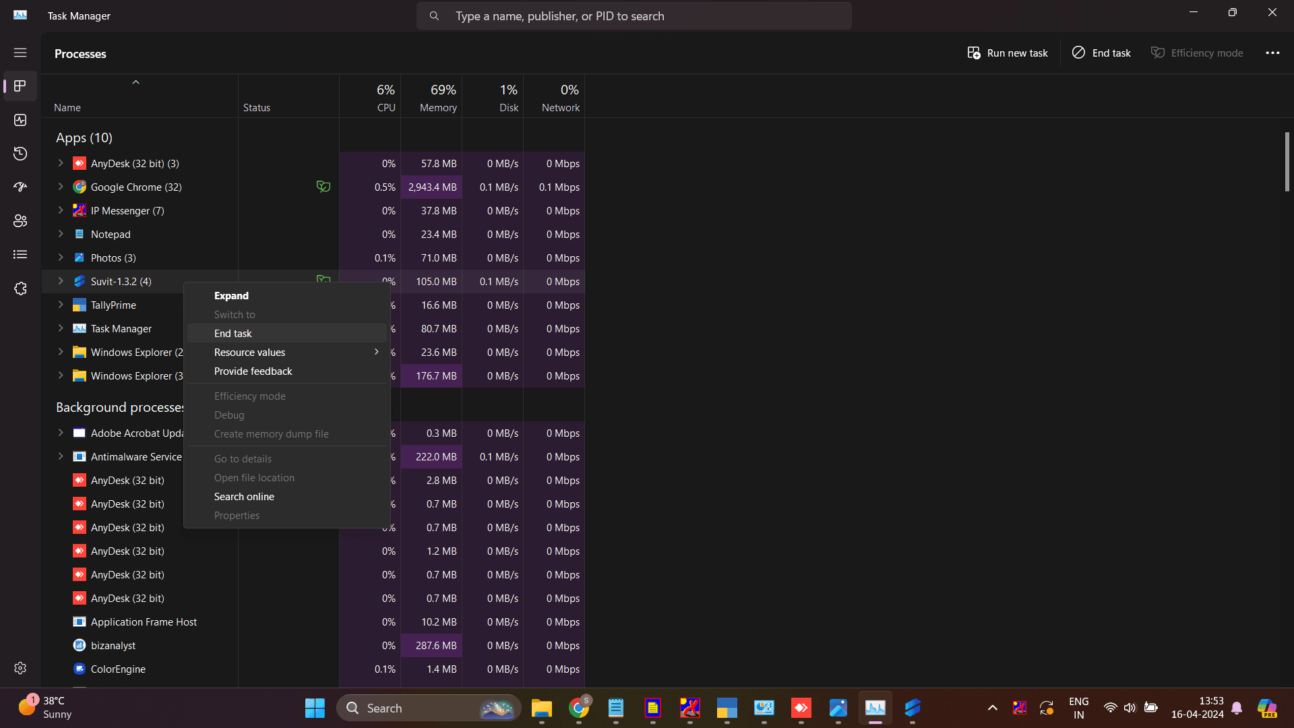Expand the Photos (3) group

coord(61,257)
